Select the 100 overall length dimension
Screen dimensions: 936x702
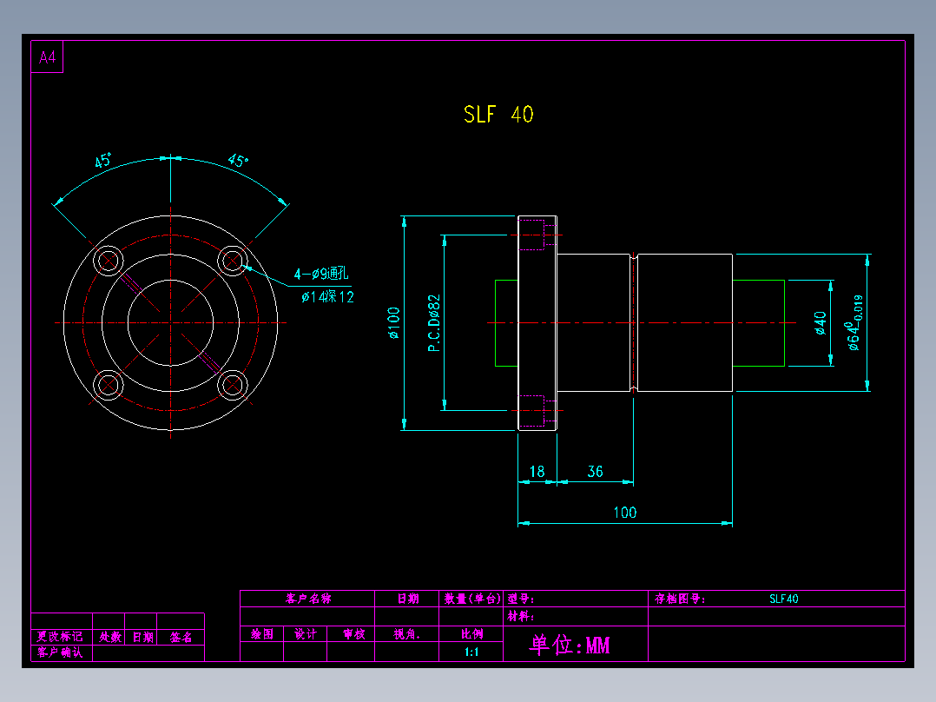click(x=625, y=513)
